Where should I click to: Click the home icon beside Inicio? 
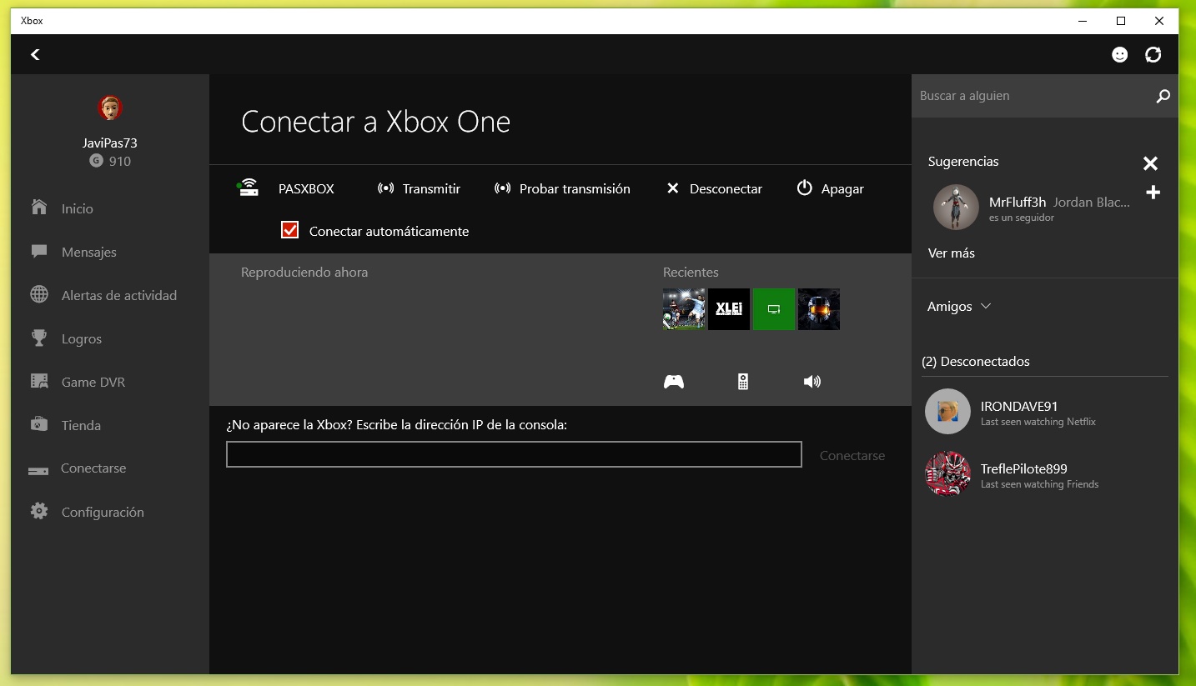(39, 207)
